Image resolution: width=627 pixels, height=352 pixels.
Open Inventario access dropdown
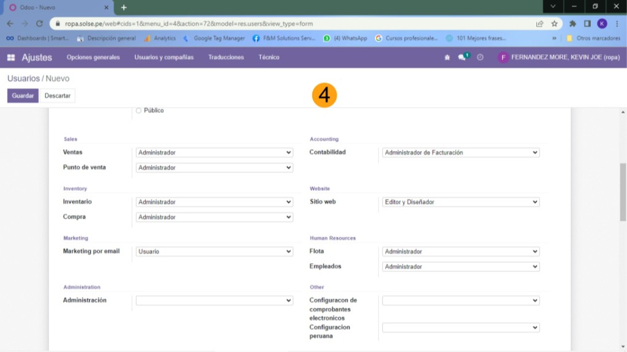click(x=214, y=202)
